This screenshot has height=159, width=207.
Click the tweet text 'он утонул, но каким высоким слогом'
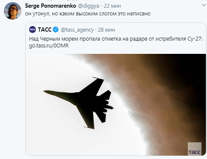[68, 14]
